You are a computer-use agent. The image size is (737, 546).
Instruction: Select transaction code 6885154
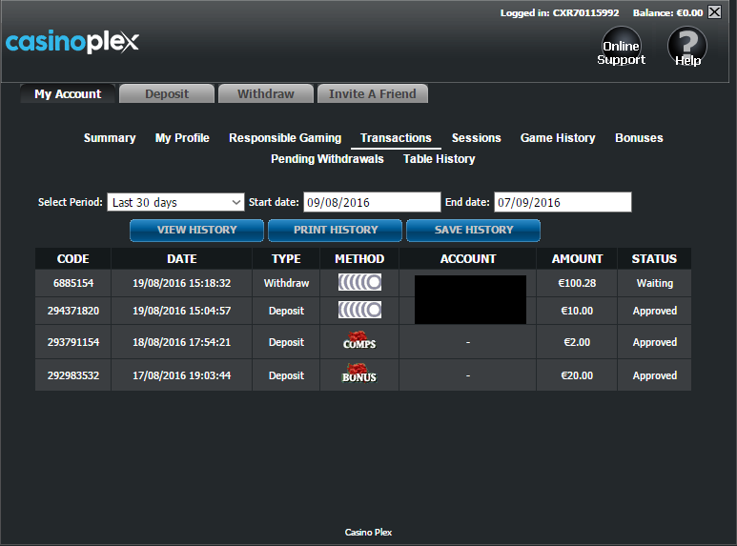click(73, 283)
